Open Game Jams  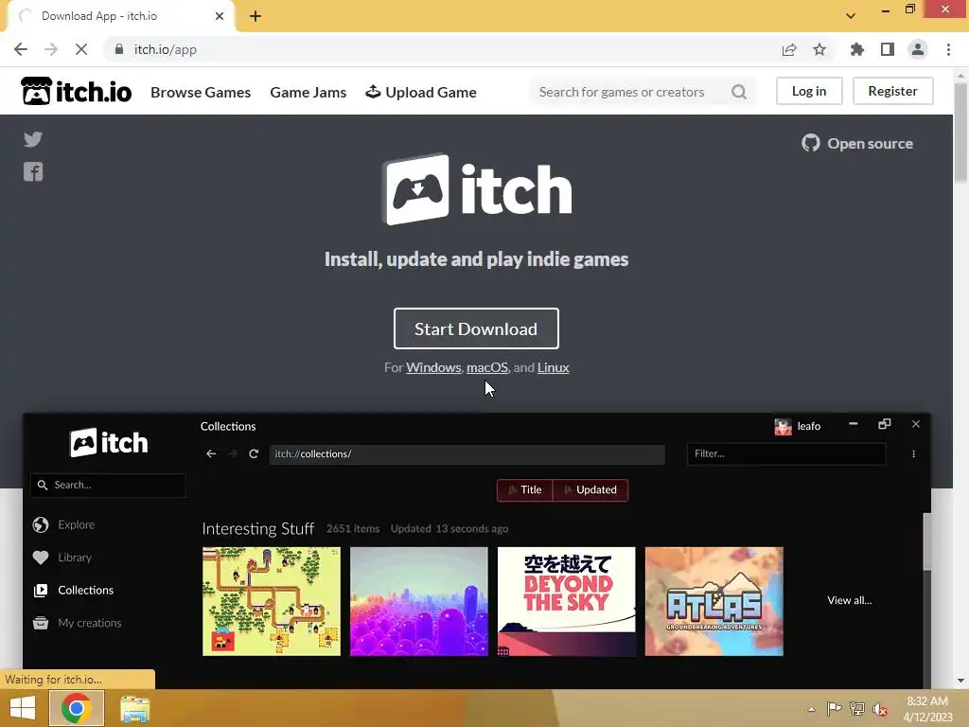(x=308, y=92)
